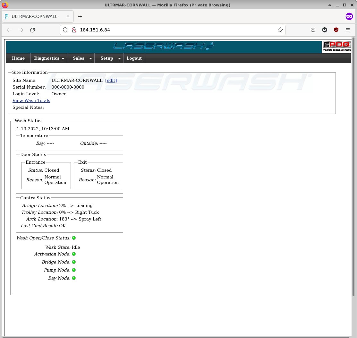Close the ULTRMAR-CORNWALL tab
Viewport: 357px width, 338px height.
click(68, 16)
